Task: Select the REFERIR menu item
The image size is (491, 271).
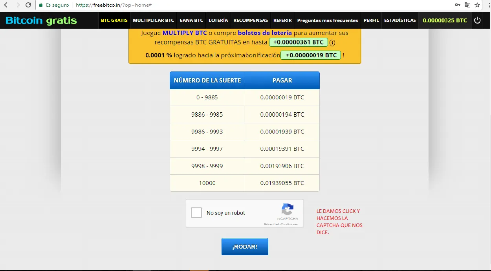Action: (x=282, y=20)
